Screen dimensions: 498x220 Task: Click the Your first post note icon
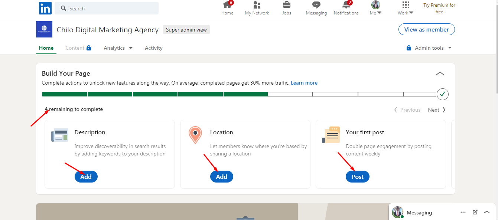pyautogui.click(x=331, y=135)
